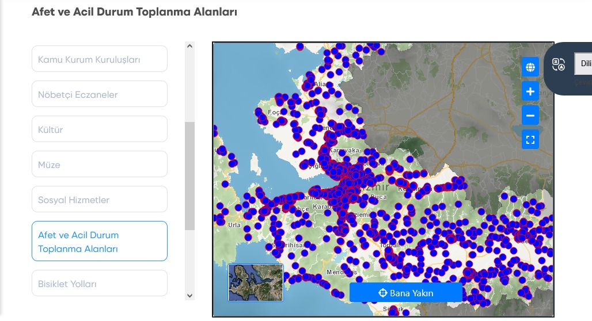This screenshot has height=321, width=592.
Task: Zoom out the map with minus button
Action: coord(530,116)
